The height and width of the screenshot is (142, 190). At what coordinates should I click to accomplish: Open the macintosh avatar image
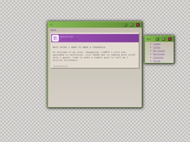[55, 38]
